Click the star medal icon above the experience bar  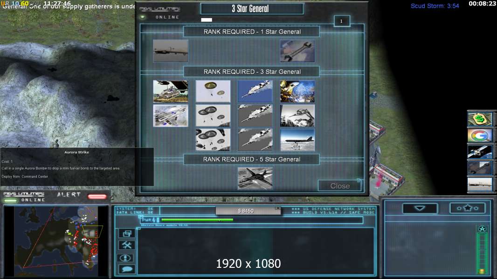pos(482,229)
